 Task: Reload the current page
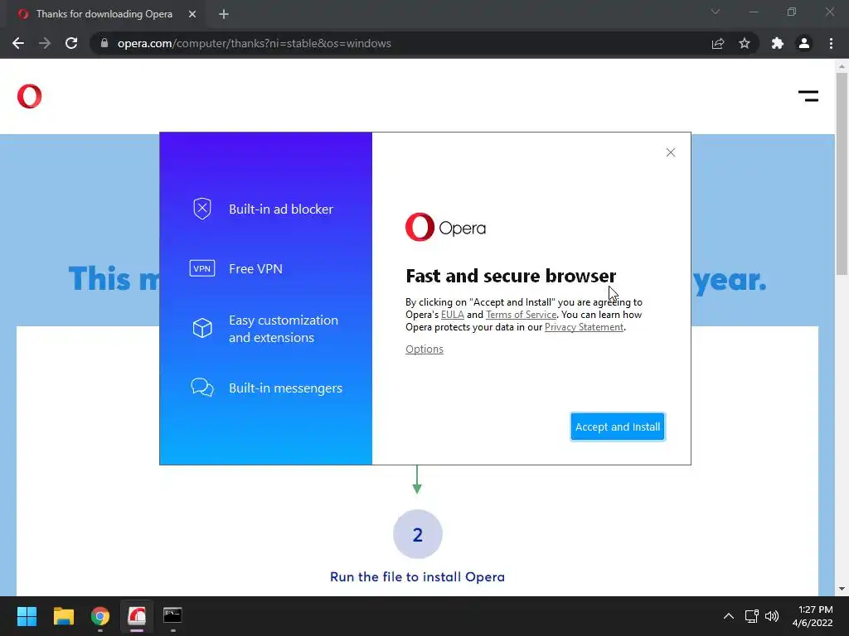tap(71, 43)
